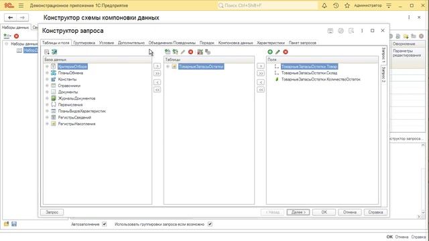Screen dimensions: 429x241
Task: Click the Далее > button
Action: click(298, 212)
